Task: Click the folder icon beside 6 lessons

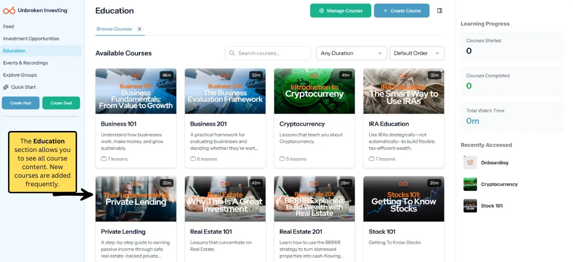Action: (193, 159)
